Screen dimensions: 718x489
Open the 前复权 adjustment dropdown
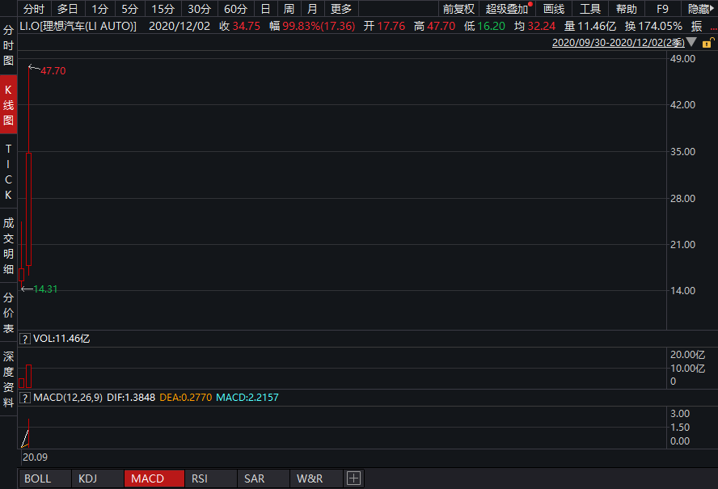pos(458,9)
